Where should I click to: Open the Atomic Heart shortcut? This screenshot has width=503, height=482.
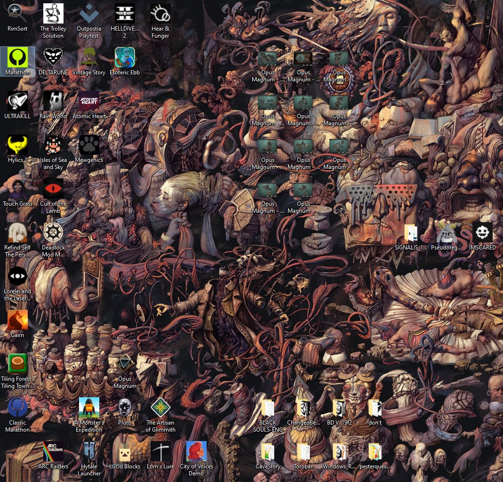click(x=89, y=101)
